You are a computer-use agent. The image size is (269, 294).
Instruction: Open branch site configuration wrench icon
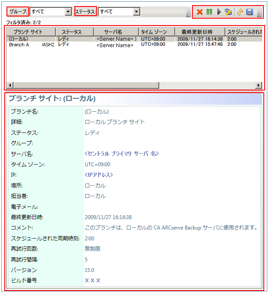pos(228,12)
